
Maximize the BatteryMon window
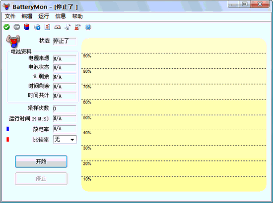point(245,4)
